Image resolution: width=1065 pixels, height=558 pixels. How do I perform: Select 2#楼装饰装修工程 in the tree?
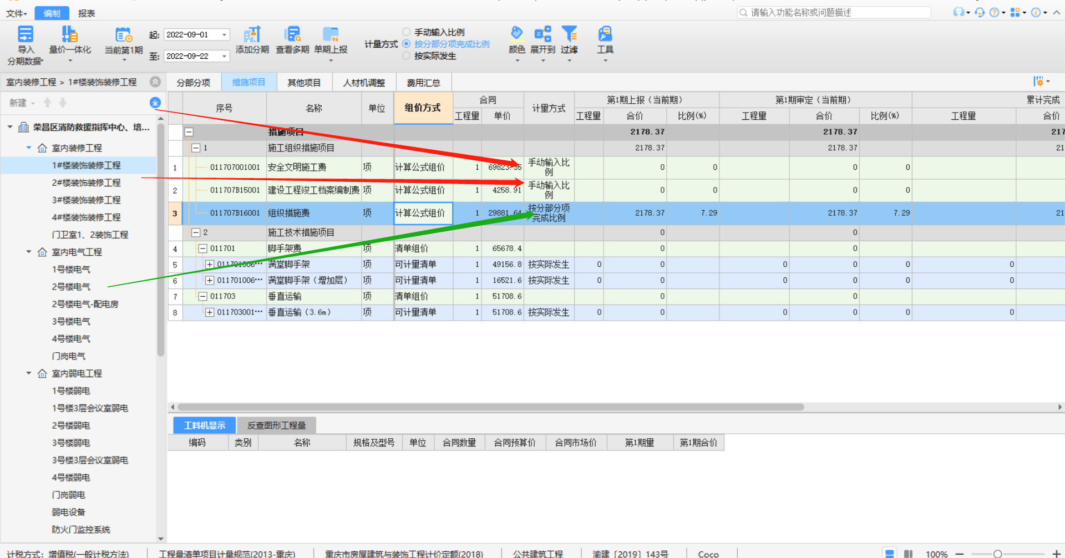coord(86,182)
